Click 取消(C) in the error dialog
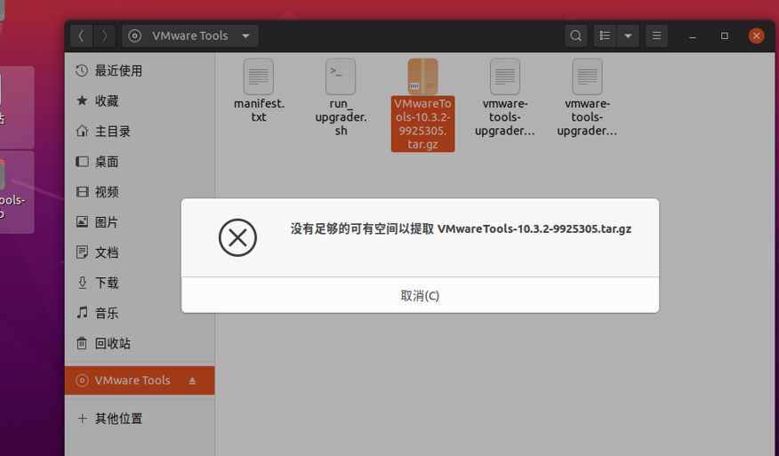 [421, 295]
